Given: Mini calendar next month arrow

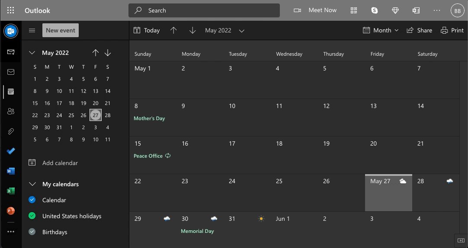Looking at the screenshot, I should (x=108, y=53).
